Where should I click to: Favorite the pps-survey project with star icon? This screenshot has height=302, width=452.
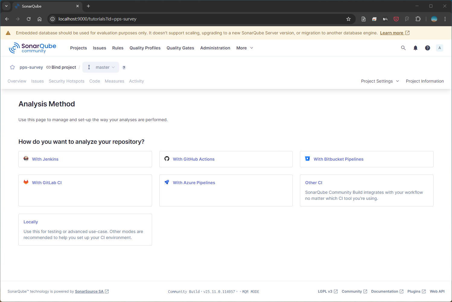coord(12,67)
